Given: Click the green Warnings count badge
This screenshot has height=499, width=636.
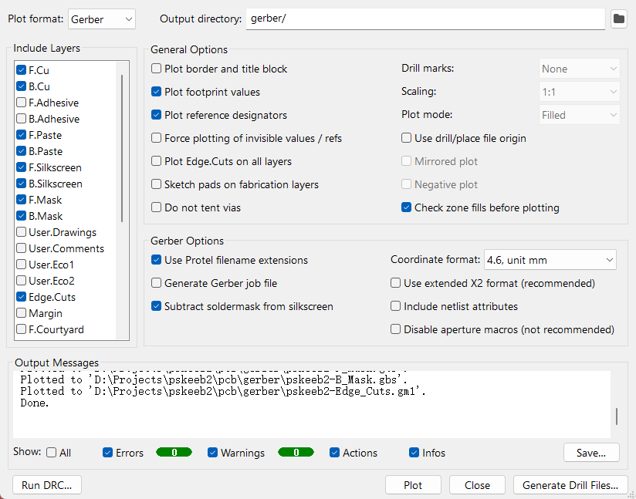Looking at the screenshot, I should (296, 453).
